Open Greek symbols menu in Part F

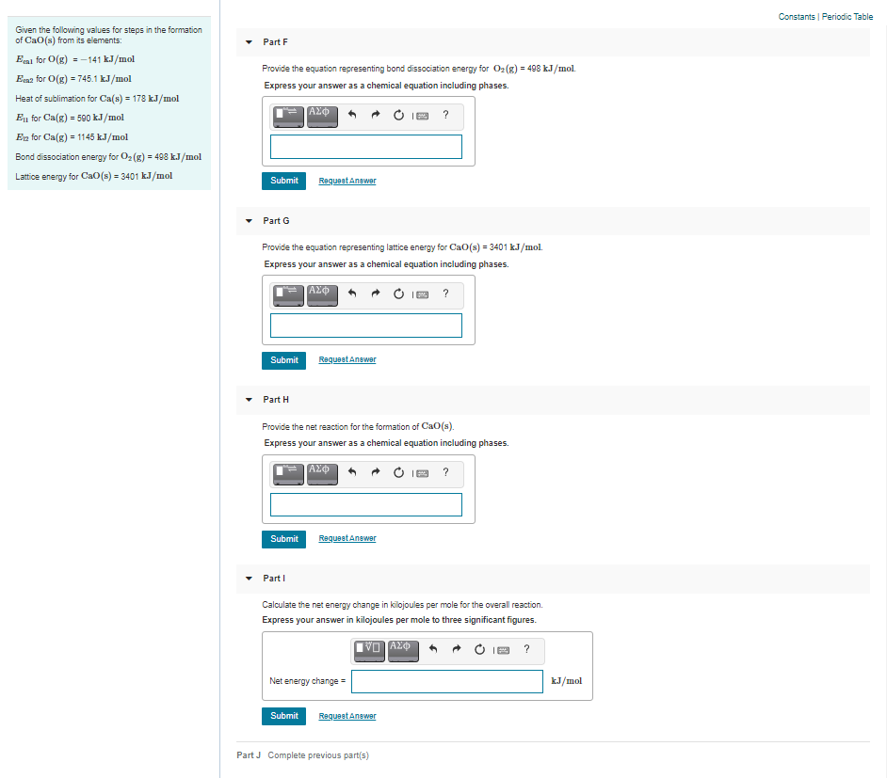pos(322,116)
